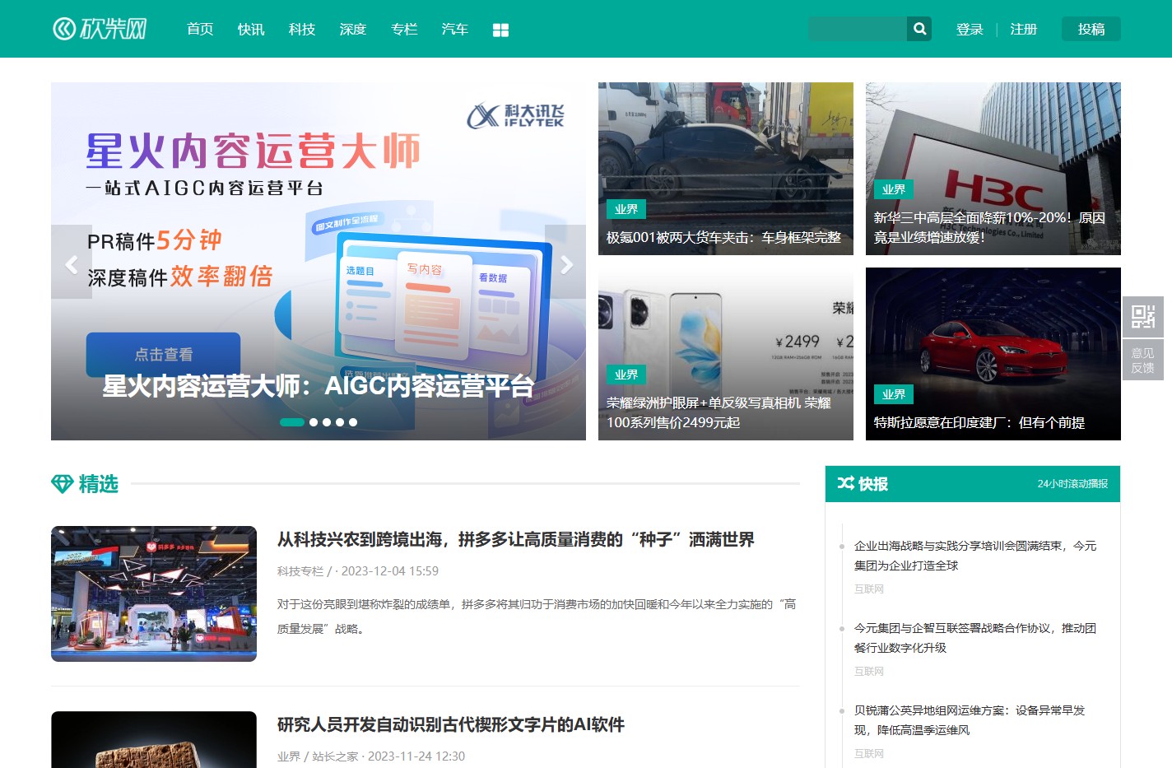Open the 首页 navigation item
The height and width of the screenshot is (768, 1172).
[x=200, y=29]
